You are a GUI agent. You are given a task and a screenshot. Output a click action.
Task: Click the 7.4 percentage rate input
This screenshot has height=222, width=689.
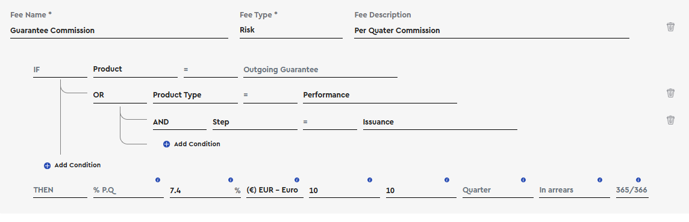(x=205, y=190)
